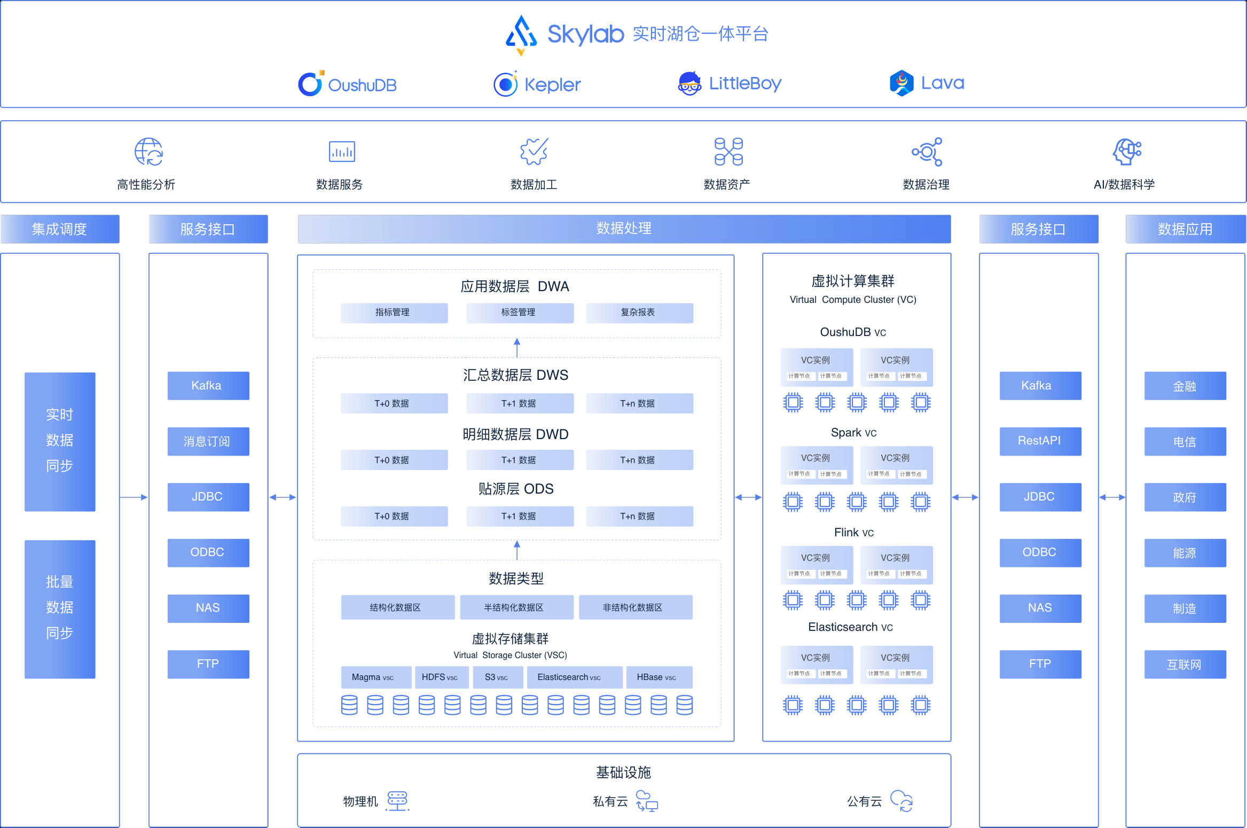Viewport: 1247px width, 828px height.
Task: Click the 私有云 cloud icon
Action: click(x=648, y=801)
